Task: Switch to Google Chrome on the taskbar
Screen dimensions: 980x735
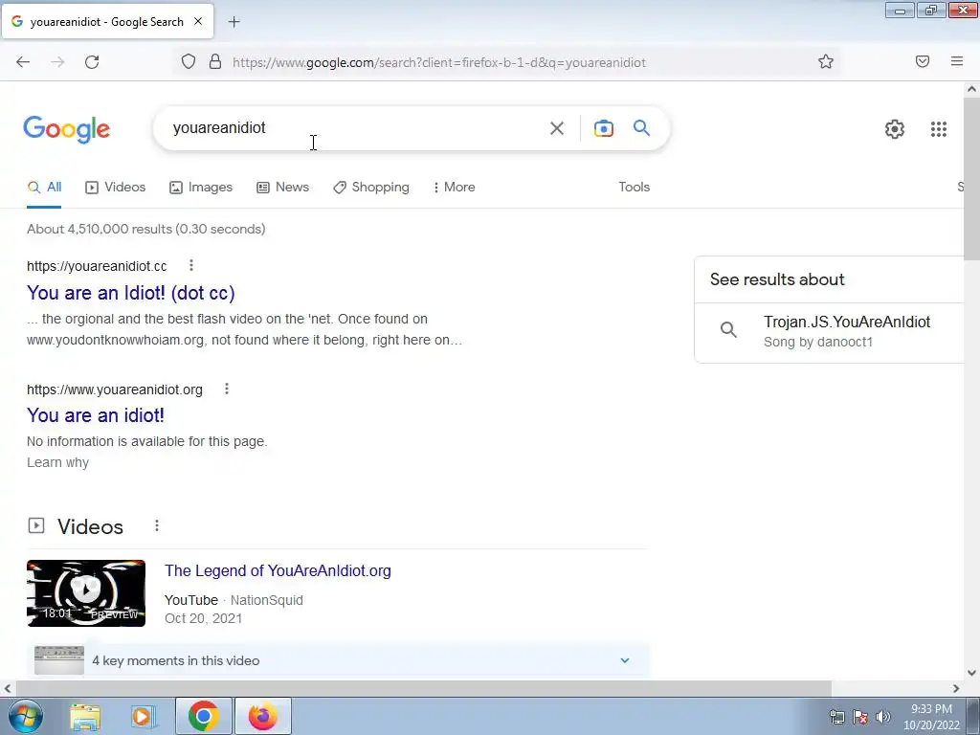Action: 203,716
